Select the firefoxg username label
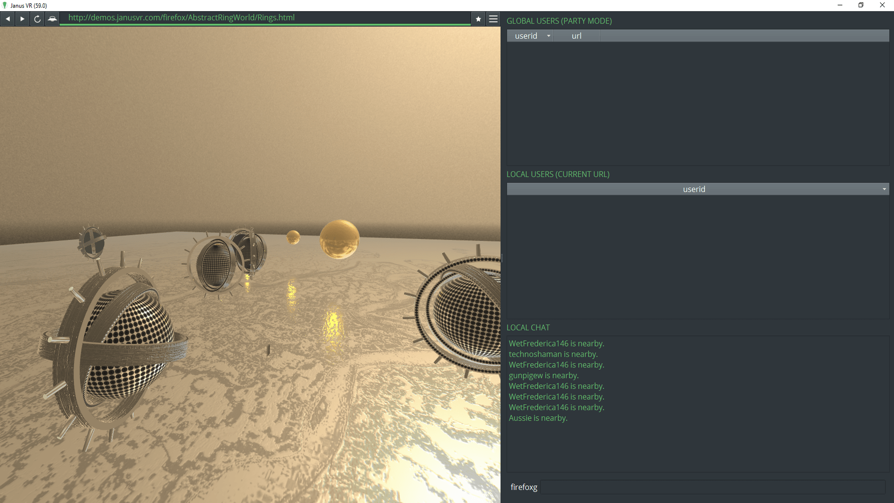This screenshot has height=503, width=894. click(523, 487)
